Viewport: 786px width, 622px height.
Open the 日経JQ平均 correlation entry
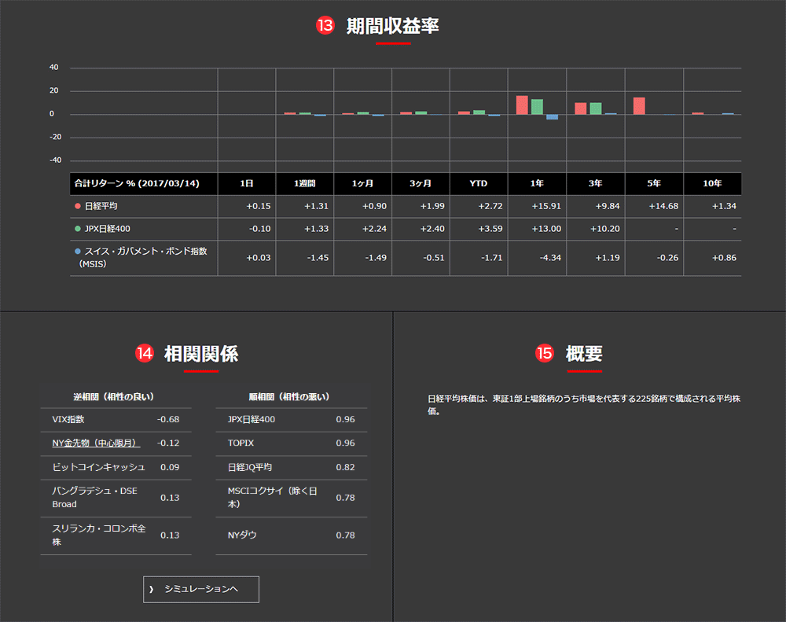pyautogui.click(x=249, y=467)
